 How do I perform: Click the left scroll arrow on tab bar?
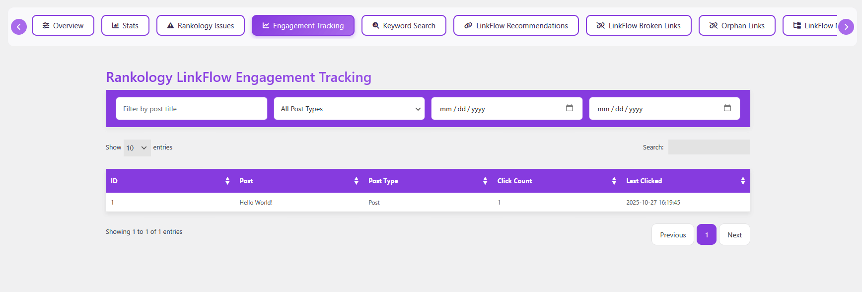click(19, 27)
